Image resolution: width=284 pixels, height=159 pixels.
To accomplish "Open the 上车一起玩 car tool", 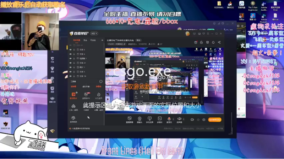I will [73, 107].
